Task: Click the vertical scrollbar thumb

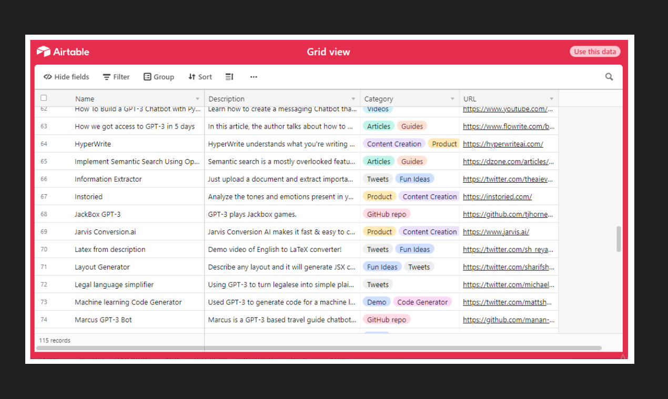Action: point(619,239)
